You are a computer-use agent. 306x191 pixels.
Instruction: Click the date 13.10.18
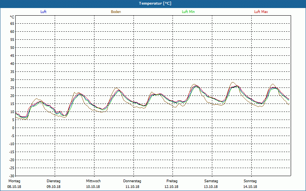coord(211,187)
